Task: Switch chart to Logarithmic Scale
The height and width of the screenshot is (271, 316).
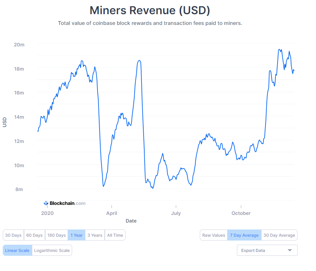Action: 52,250
